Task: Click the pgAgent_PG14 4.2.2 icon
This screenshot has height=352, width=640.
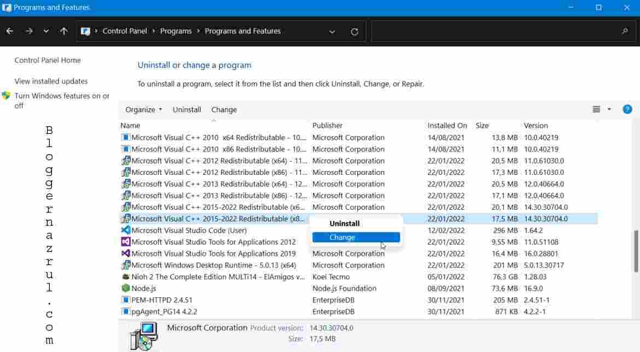Action: 126,311
